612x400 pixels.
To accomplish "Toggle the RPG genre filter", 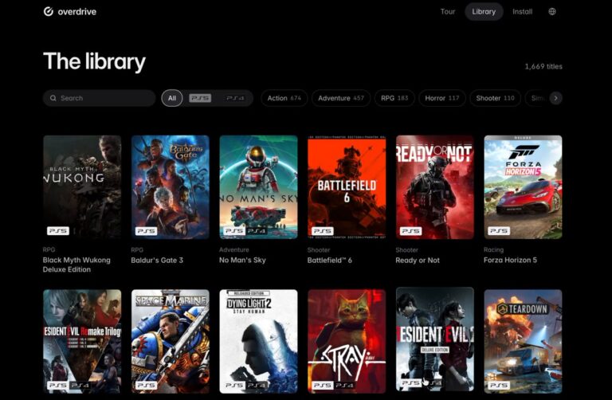I will (x=394, y=98).
